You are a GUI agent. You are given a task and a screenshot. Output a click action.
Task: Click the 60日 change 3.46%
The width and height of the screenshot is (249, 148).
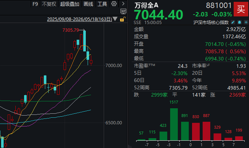(181, 81)
